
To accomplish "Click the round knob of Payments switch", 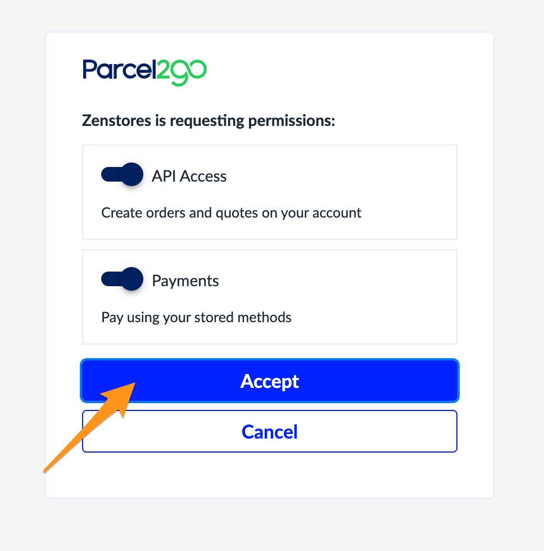I will (132, 279).
